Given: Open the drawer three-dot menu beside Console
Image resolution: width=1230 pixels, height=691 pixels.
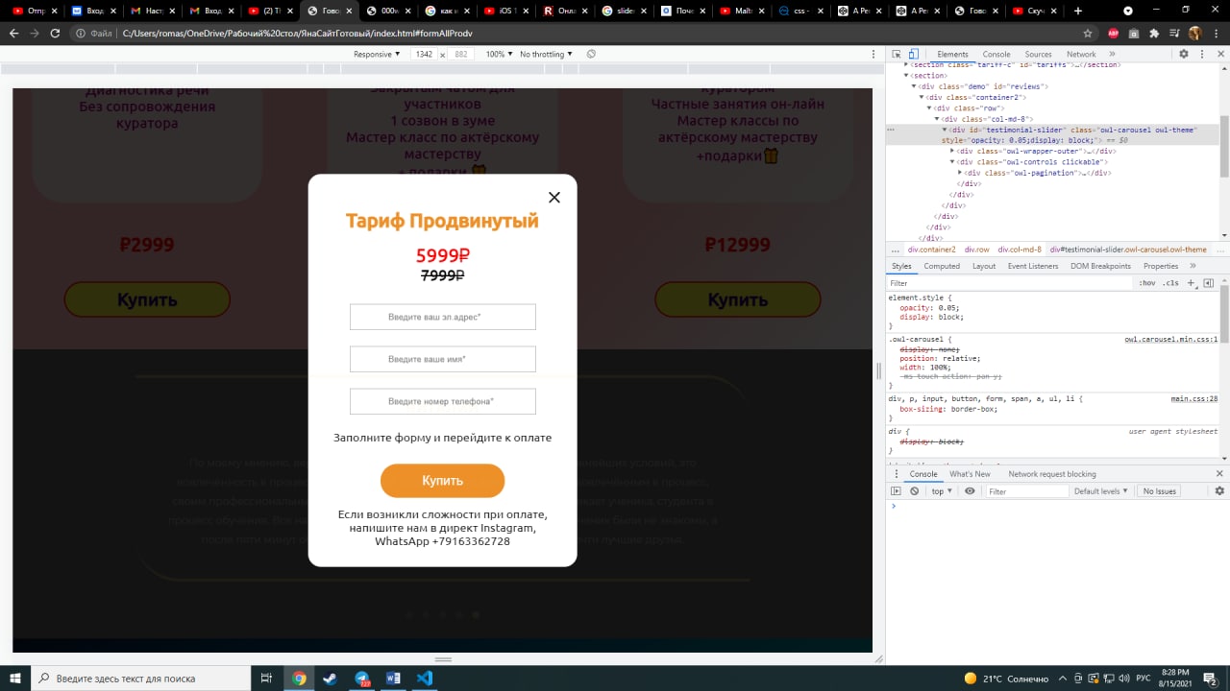Looking at the screenshot, I should 896,474.
